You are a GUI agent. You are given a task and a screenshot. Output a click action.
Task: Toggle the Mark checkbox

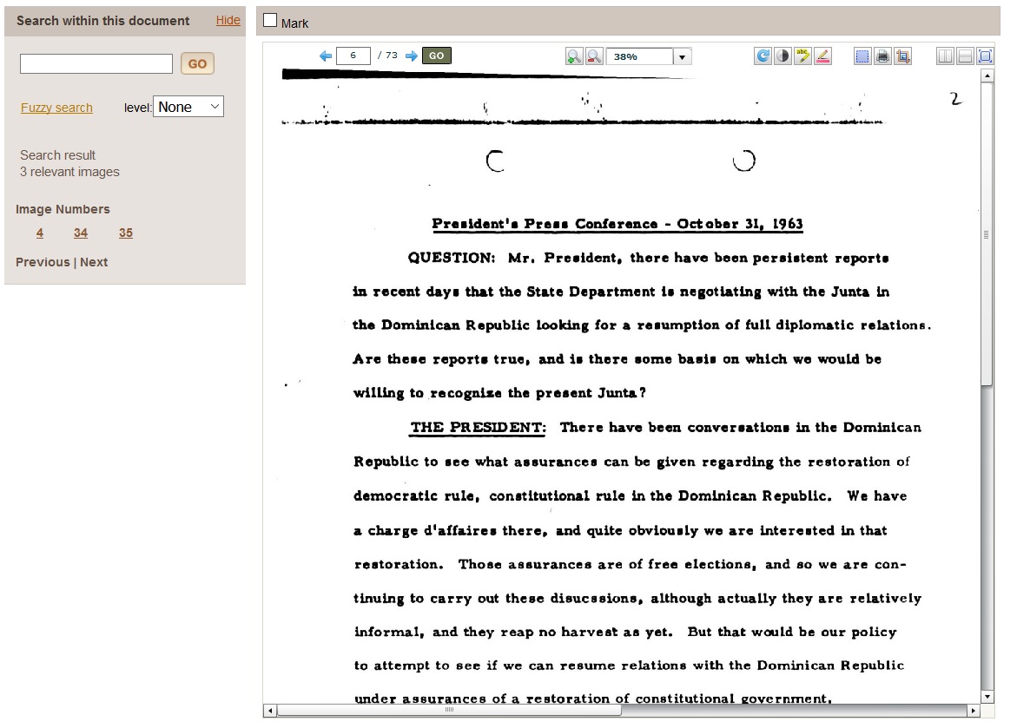point(269,18)
